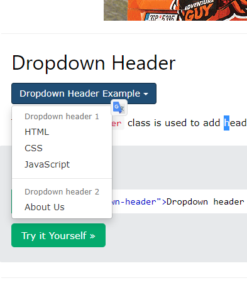
Task: Select HTML from the dropdown menu
Action: tap(62, 132)
